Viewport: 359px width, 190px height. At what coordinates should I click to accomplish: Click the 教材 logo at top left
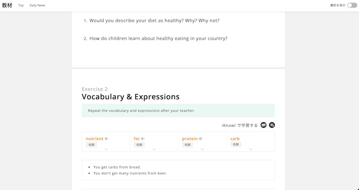tap(7, 5)
